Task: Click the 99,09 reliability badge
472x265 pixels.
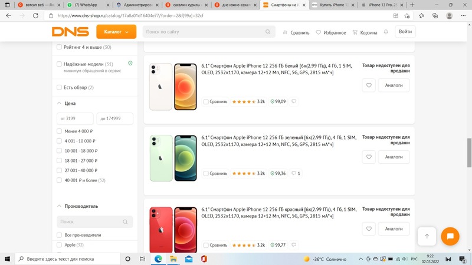Action: point(278,101)
